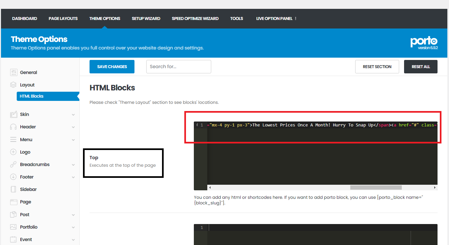
Task: Expand the Footer section chevron
Action: (73, 177)
